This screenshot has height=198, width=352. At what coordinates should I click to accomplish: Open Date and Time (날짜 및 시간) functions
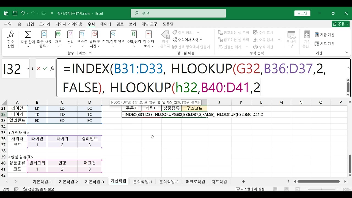[94, 39]
